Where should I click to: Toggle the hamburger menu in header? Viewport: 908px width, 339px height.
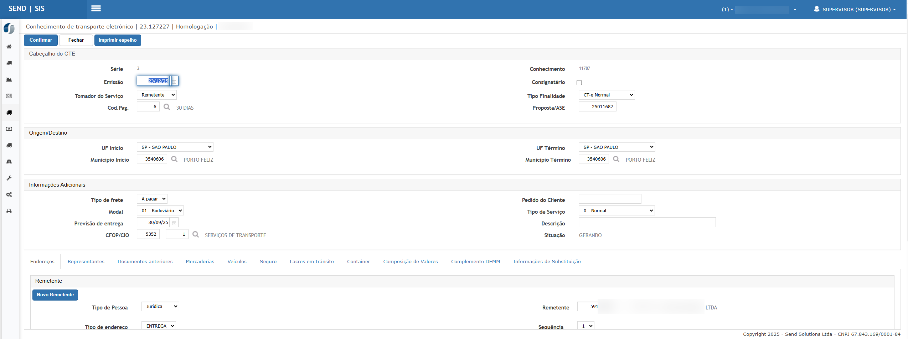tap(96, 9)
